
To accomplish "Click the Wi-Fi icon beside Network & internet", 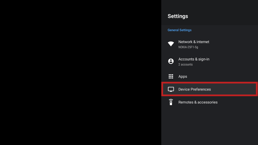I will coord(171,44).
